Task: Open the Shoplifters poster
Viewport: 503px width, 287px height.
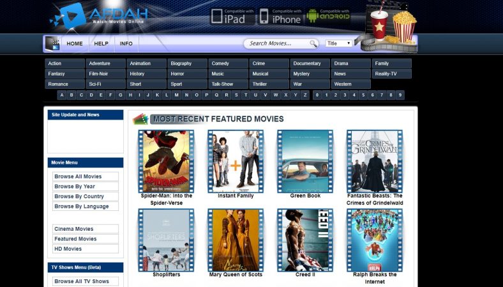Action: [166, 240]
